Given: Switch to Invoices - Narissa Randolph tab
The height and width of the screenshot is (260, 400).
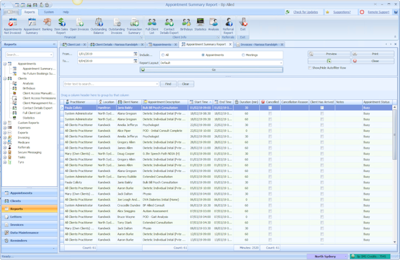Looking at the screenshot, I should click(259, 45).
